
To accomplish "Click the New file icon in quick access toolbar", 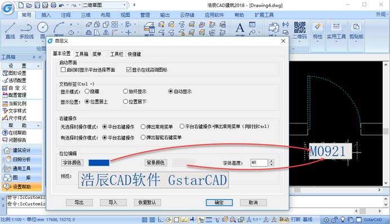I will (x=21, y=5).
